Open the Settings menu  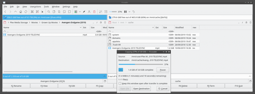point(66,7)
